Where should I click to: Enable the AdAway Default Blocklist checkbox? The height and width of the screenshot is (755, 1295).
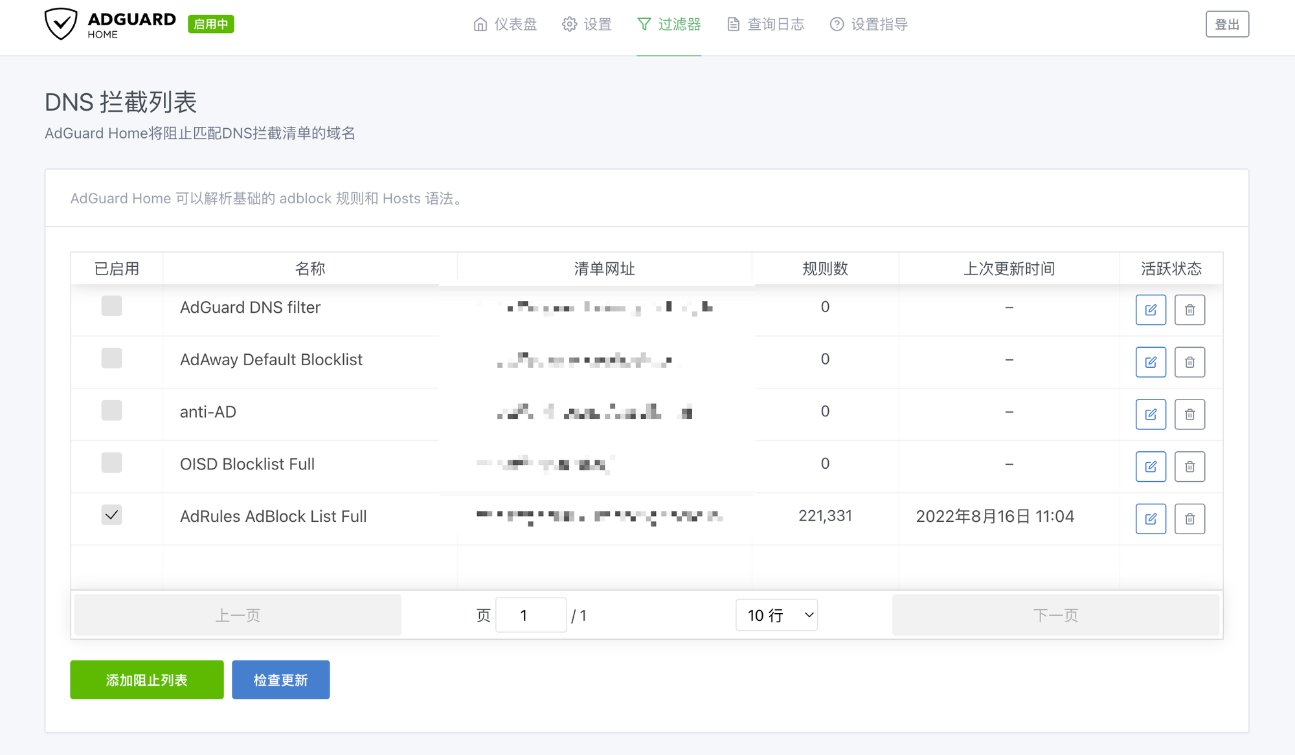(111, 358)
